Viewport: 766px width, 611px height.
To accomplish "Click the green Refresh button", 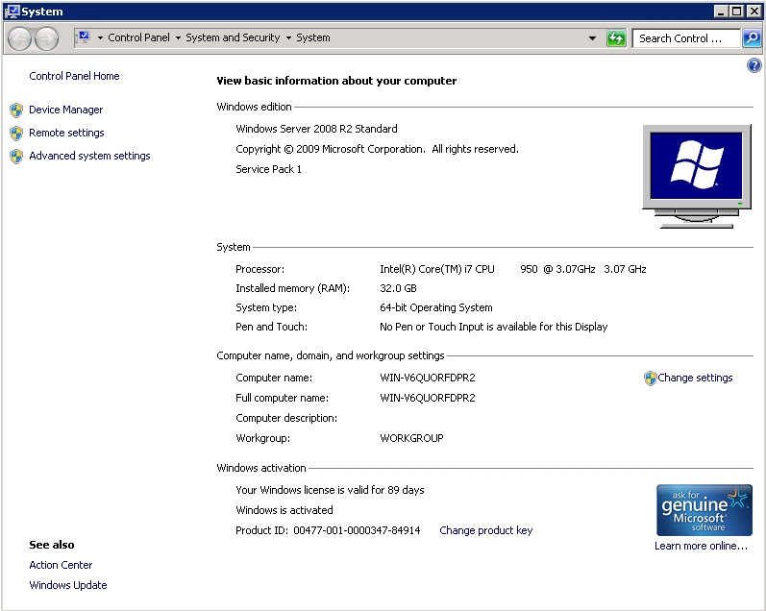I will 616,38.
